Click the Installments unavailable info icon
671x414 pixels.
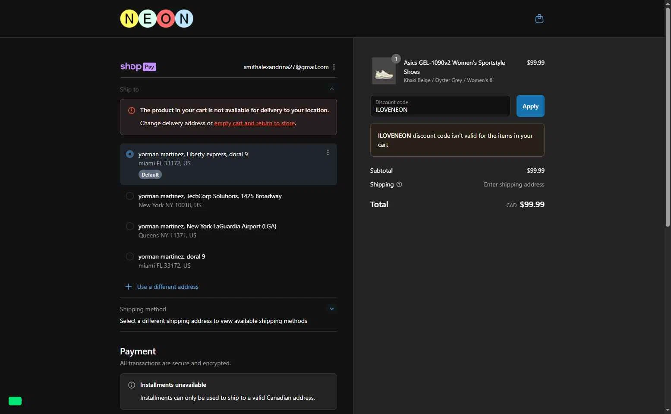tap(132, 385)
